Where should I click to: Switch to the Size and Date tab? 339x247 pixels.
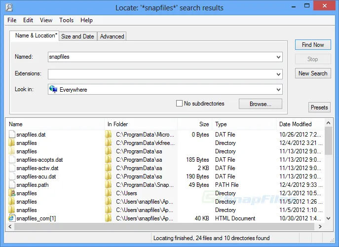pyautogui.click(x=77, y=36)
